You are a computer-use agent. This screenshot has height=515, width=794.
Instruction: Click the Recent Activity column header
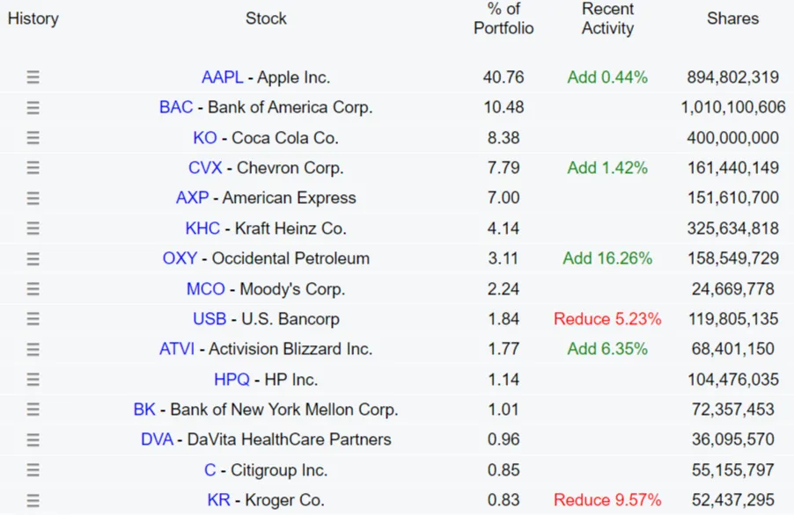pyautogui.click(x=607, y=18)
